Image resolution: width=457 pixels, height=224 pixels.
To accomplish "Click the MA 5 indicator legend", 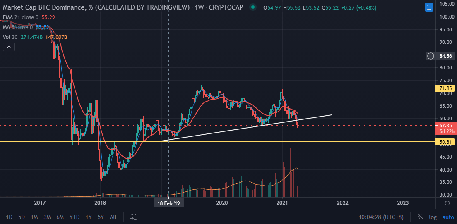I will [x=26, y=27].
